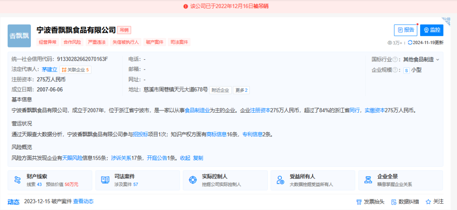
Task: Expand 更多 2 addresses
Action: [x=241, y=90]
